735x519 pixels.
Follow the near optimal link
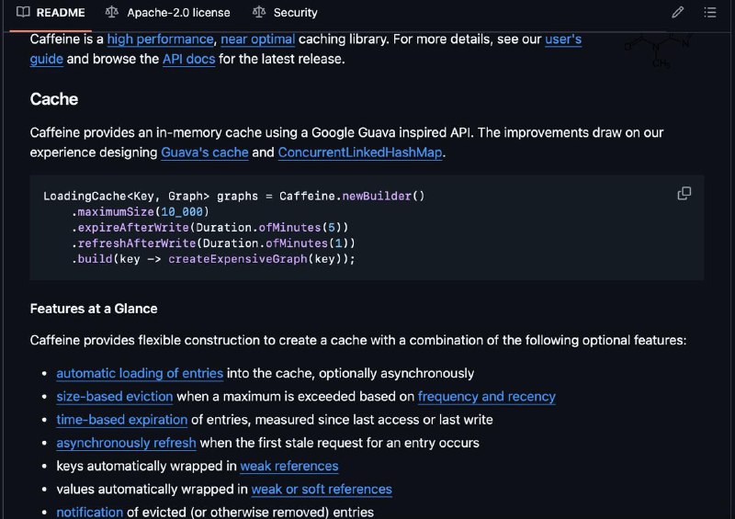click(258, 39)
